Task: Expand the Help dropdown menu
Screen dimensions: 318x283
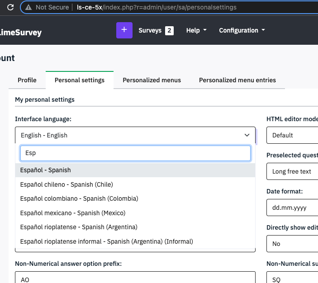Action: click(196, 30)
